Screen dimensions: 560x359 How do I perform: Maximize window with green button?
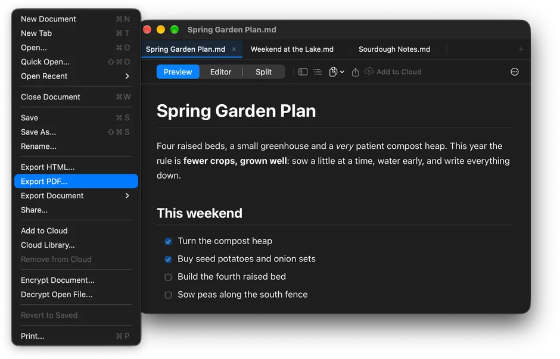175,30
